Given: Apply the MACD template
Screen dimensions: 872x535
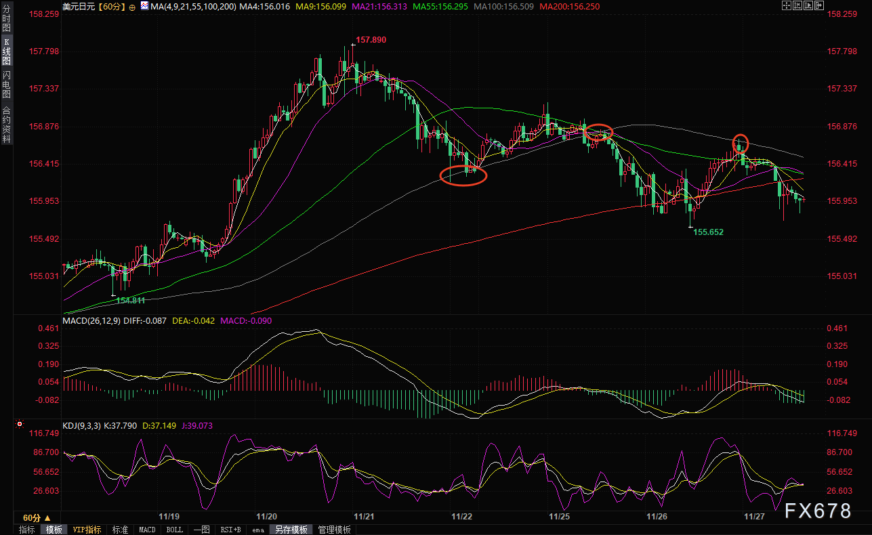Looking at the screenshot, I should 147,530.
